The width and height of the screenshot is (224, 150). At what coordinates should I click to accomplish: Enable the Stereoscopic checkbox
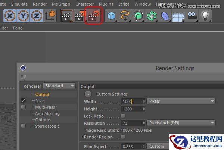coord(23,126)
